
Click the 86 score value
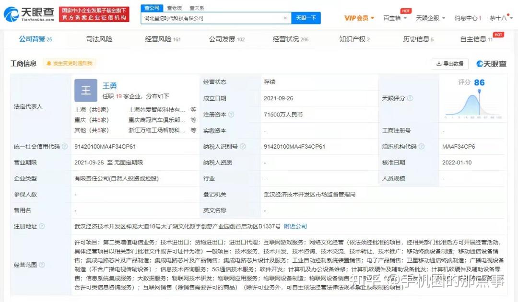[x=479, y=82]
